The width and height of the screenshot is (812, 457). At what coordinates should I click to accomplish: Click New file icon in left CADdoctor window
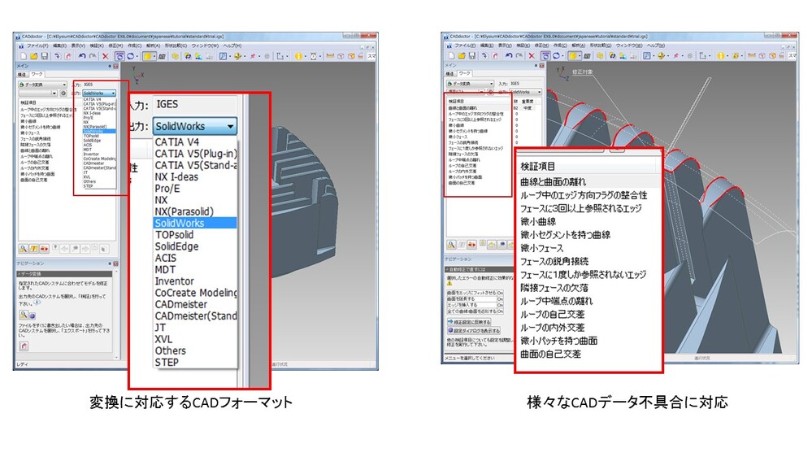pyautogui.click(x=24, y=56)
